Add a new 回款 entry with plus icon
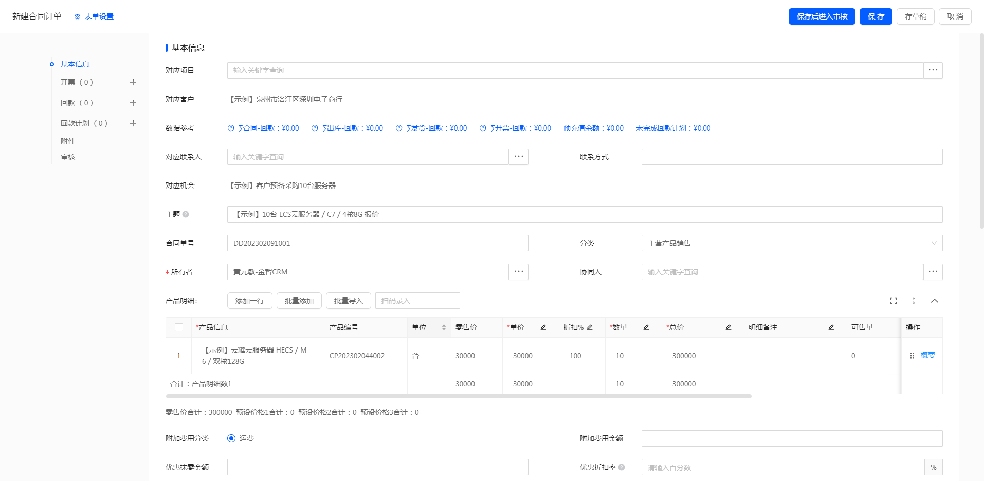Screen dimensions: 984x481 point(133,103)
